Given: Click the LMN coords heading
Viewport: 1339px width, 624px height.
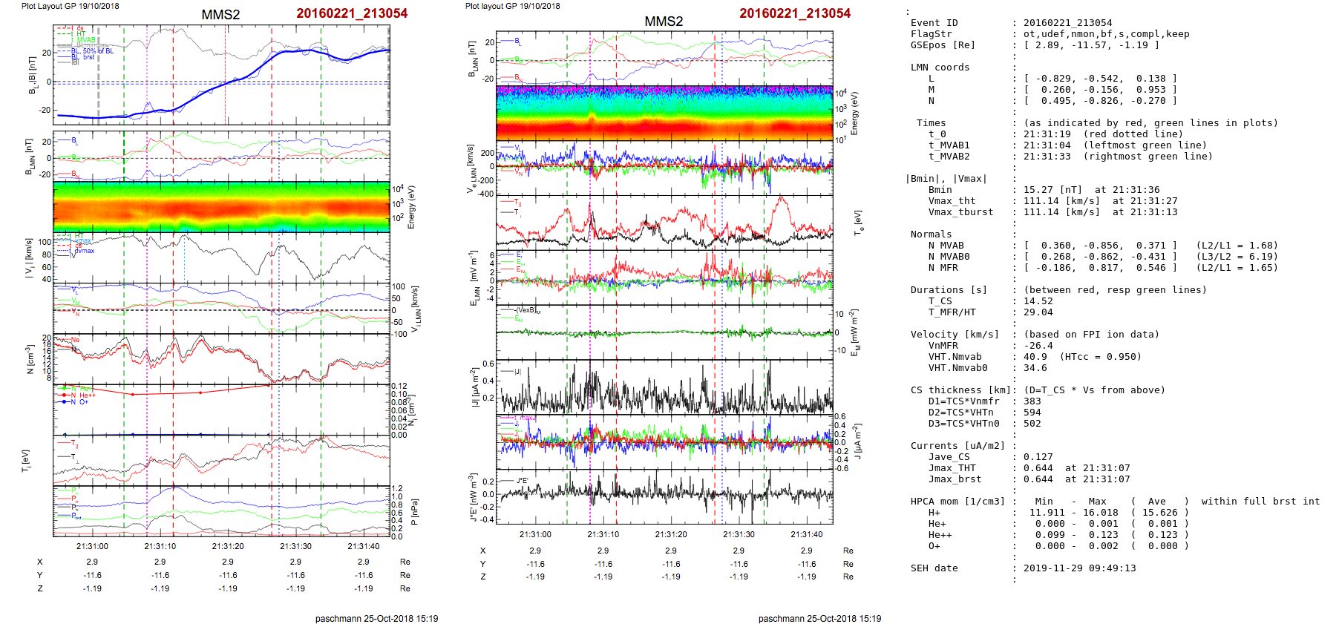Looking at the screenshot, I should 940,68.
